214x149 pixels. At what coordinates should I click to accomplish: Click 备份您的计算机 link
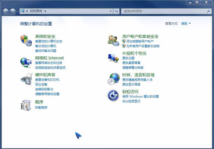46,46
